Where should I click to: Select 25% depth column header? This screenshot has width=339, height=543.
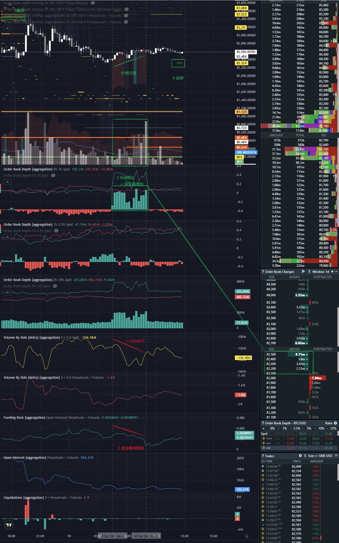coord(334,428)
